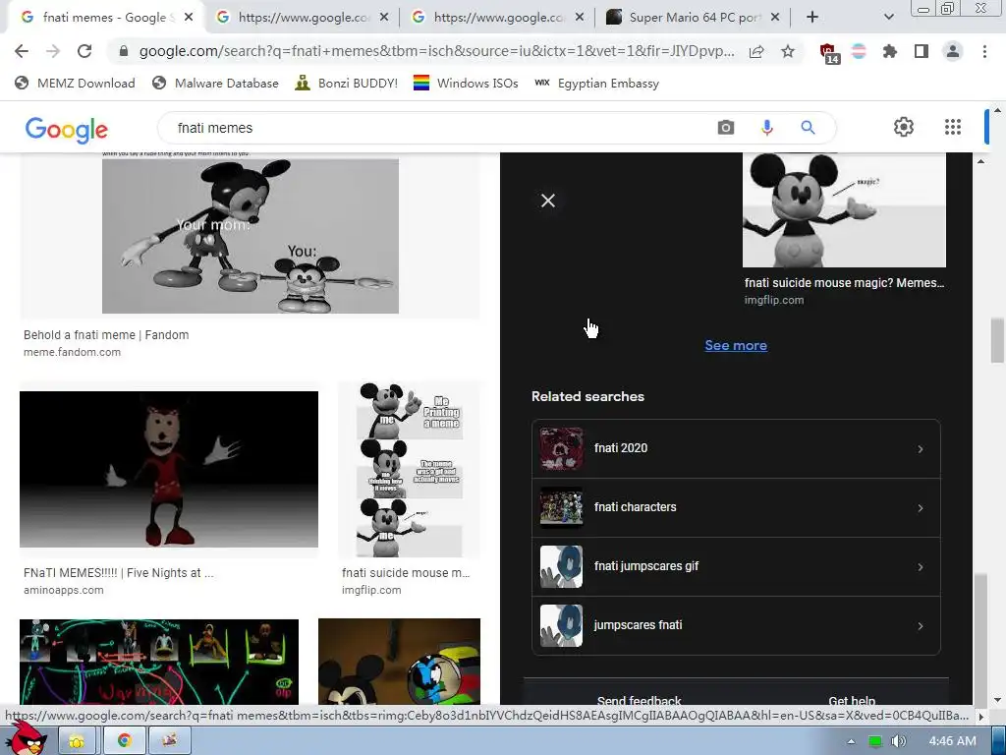
Task: Close the Super Mario 64 PC port tab
Action: point(775,18)
